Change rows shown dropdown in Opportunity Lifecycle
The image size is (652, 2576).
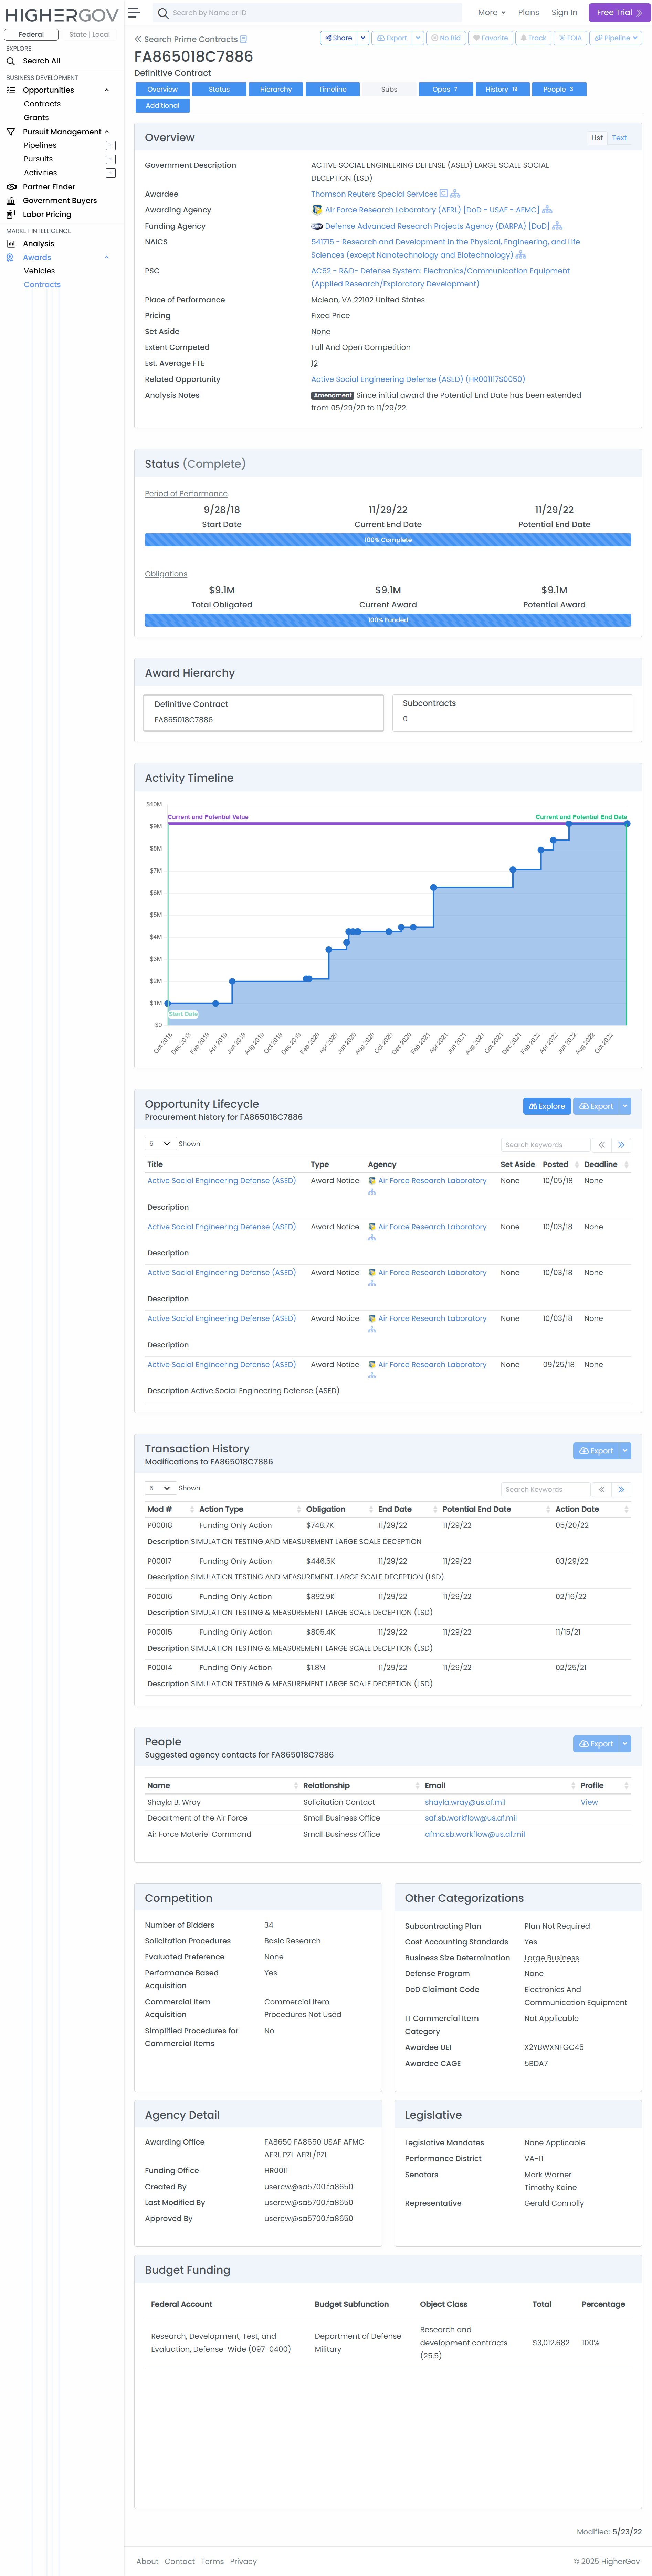(160, 1144)
